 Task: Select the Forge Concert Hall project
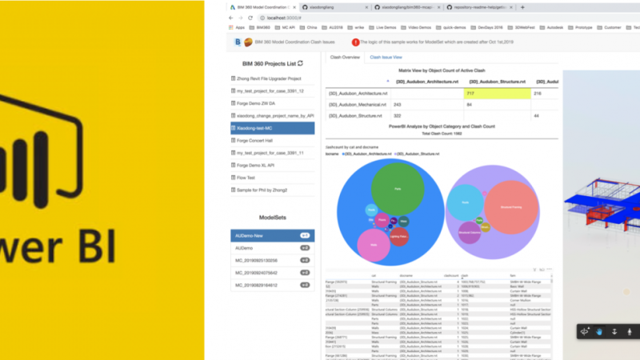(x=273, y=141)
